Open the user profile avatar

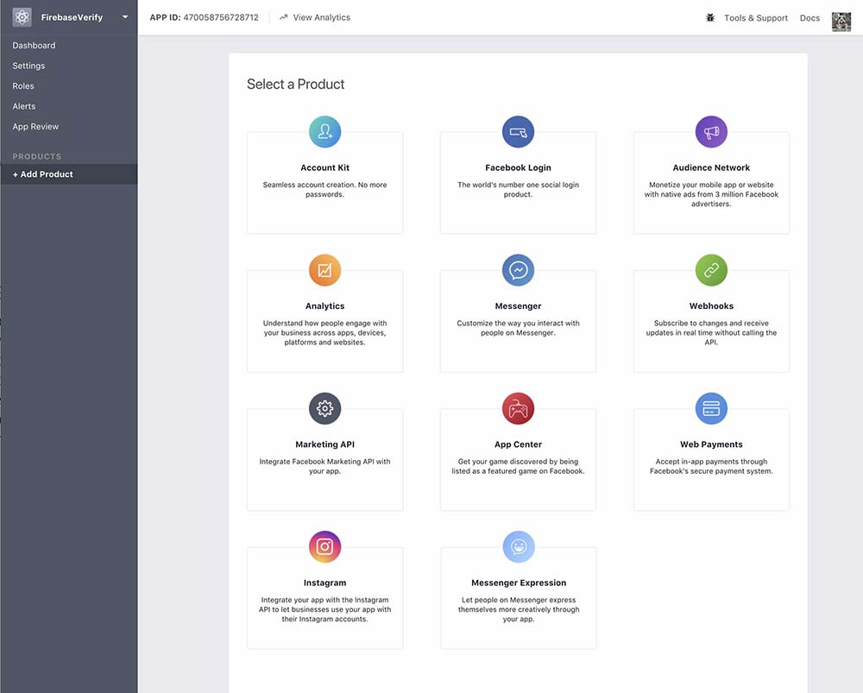[x=841, y=22]
